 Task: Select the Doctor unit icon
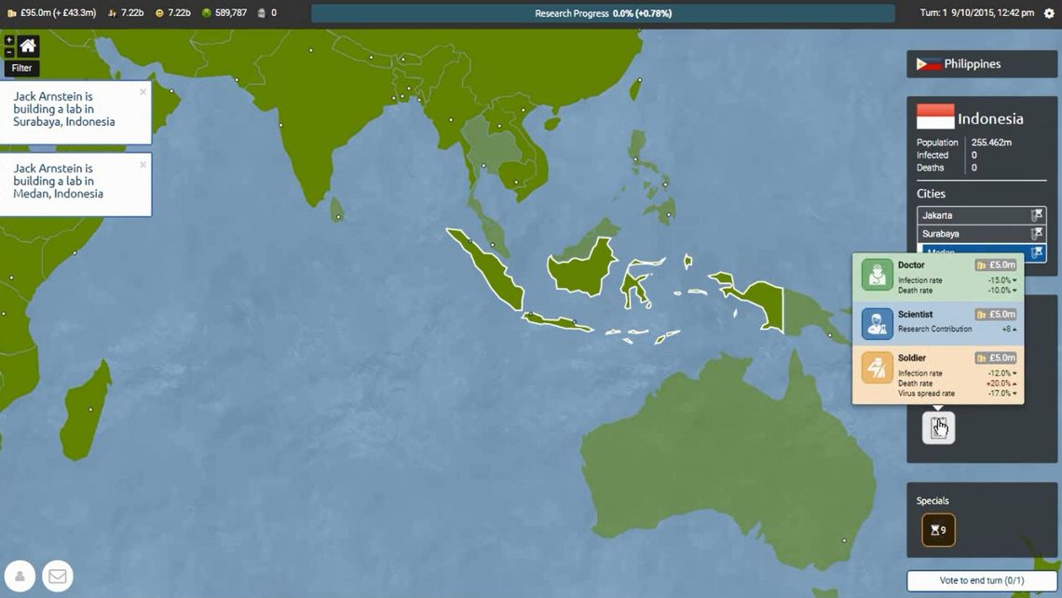[x=877, y=275]
